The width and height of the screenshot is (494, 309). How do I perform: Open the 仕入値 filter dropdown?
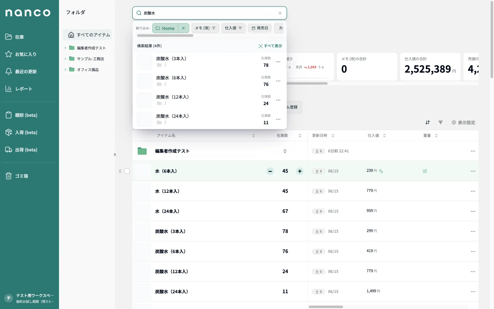click(x=233, y=28)
